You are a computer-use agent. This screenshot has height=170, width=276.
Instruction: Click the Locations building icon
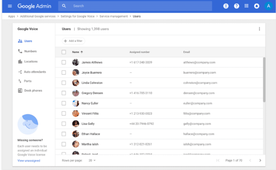point(20,61)
